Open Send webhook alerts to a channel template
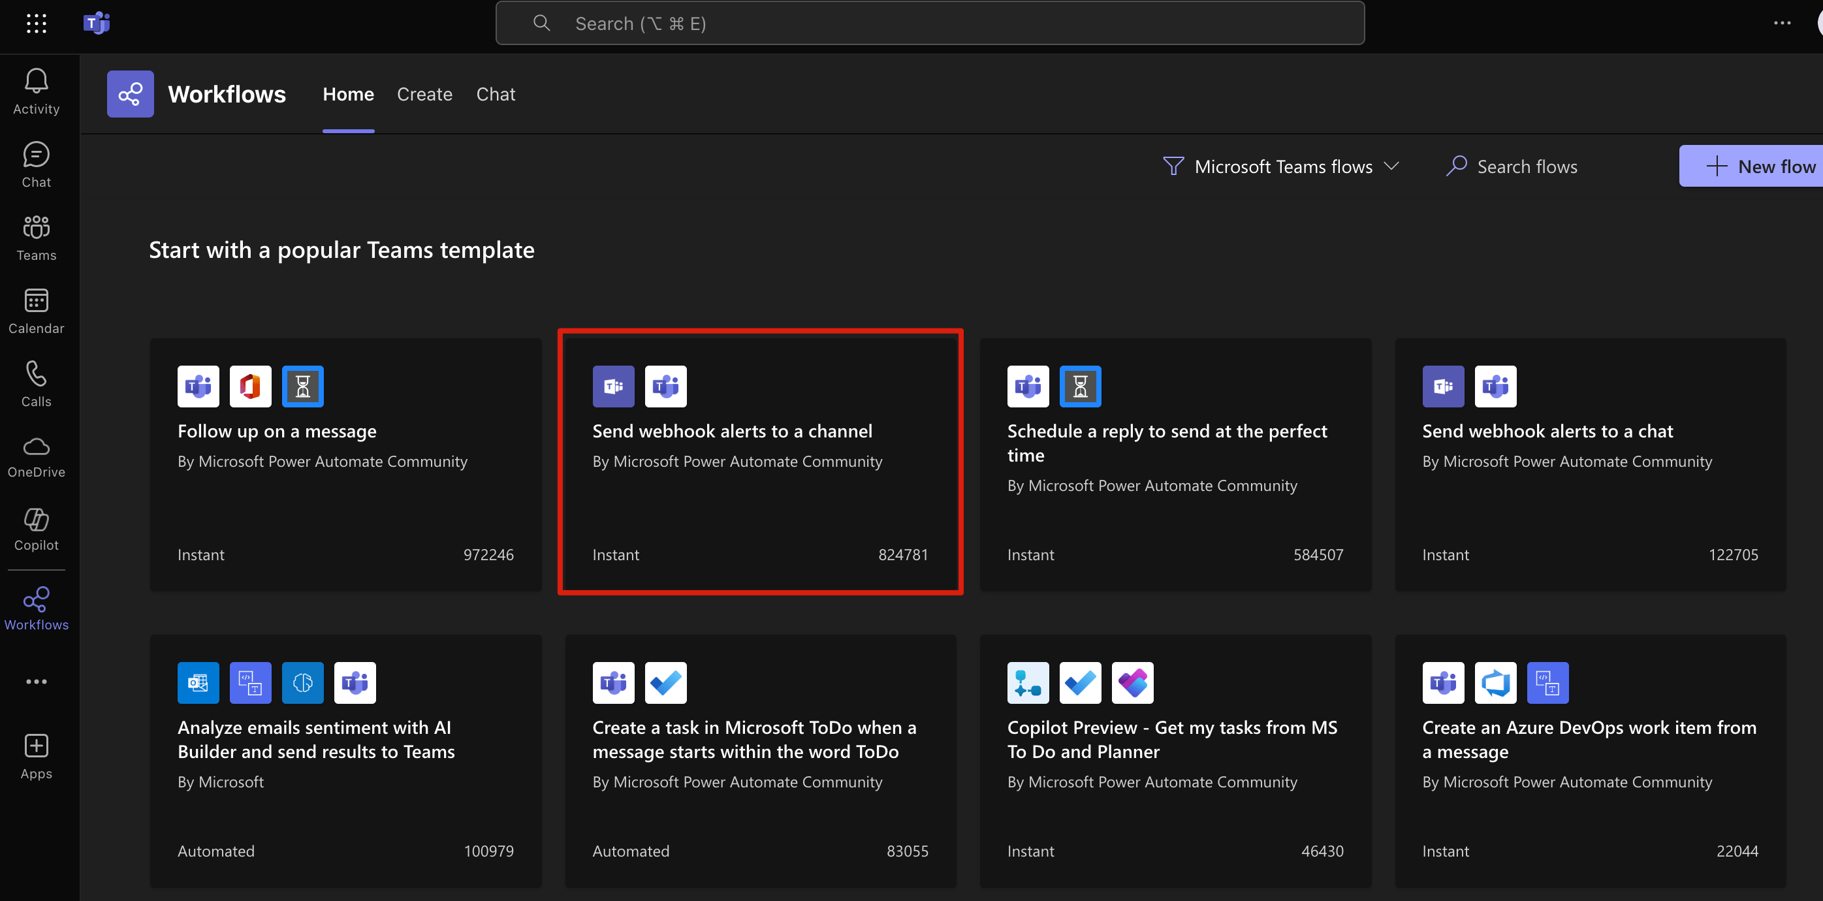The width and height of the screenshot is (1823, 901). [761, 464]
